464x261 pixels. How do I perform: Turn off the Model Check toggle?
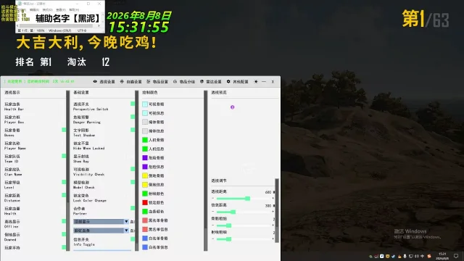[x=133, y=182]
